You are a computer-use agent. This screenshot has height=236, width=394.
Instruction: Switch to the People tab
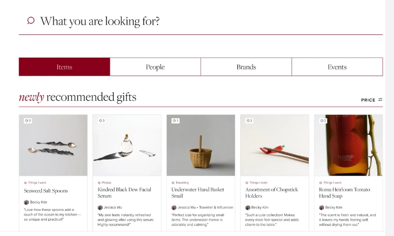click(x=155, y=67)
